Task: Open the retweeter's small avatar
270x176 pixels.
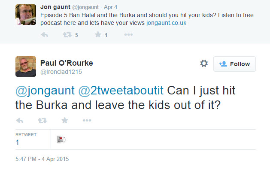Action: 61,140
